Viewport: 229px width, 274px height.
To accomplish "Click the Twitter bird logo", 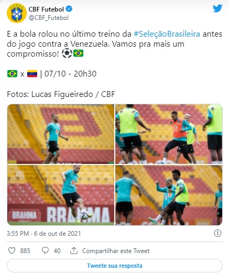I will tap(217, 8).
